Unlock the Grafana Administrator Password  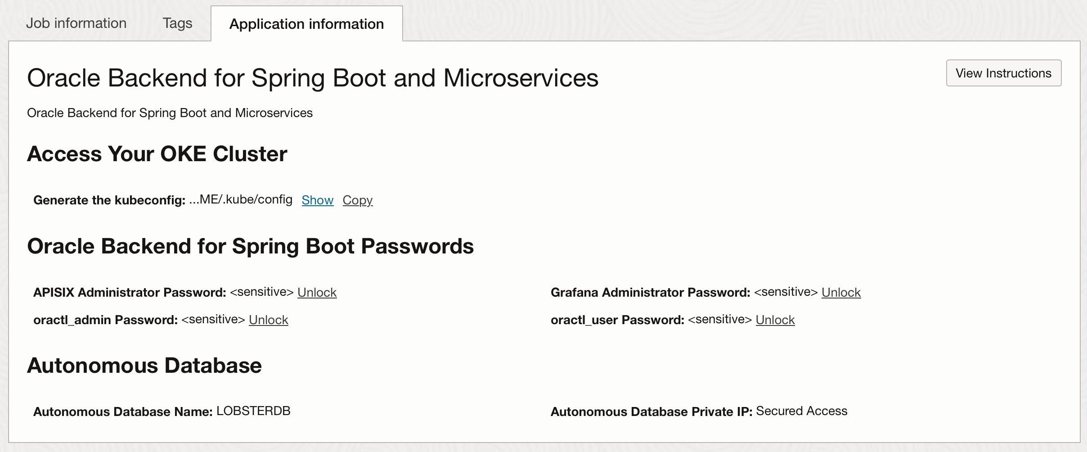point(840,293)
